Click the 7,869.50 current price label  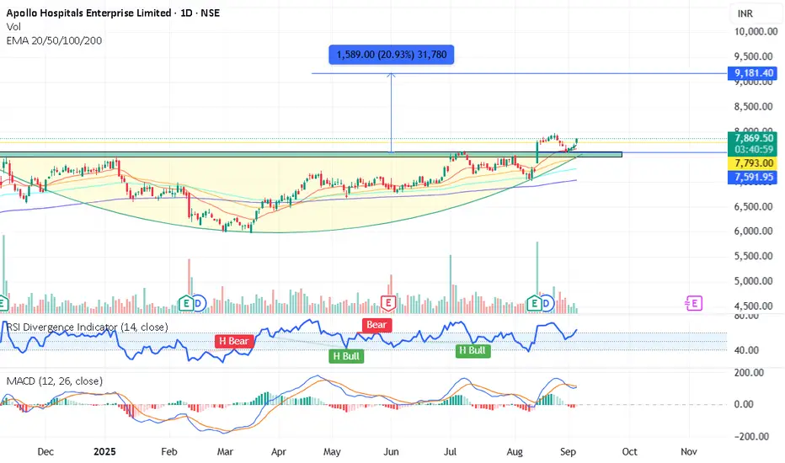click(752, 138)
